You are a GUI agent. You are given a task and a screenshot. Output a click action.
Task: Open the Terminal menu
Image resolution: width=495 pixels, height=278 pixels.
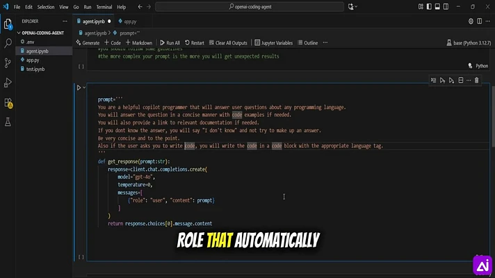pos(104,7)
